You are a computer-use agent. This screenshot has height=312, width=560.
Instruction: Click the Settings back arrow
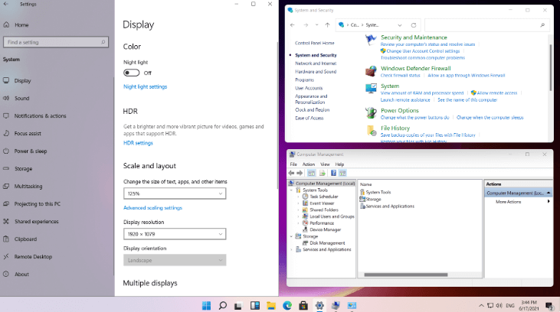tap(6, 4)
